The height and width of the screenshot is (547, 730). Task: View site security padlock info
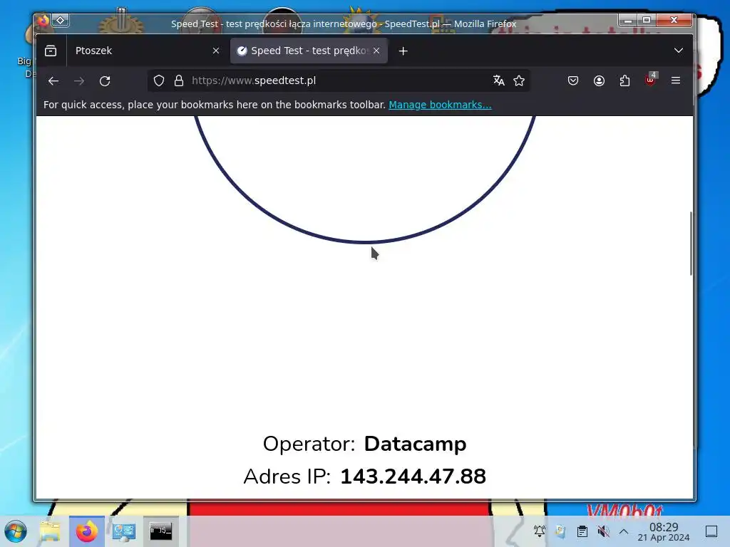point(179,81)
